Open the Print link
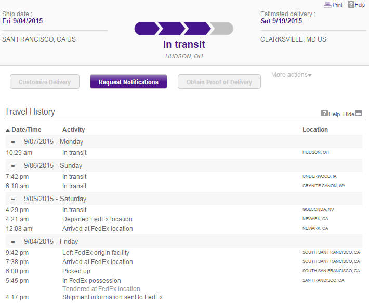The width and height of the screenshot is (369, 303). point(337,5)
